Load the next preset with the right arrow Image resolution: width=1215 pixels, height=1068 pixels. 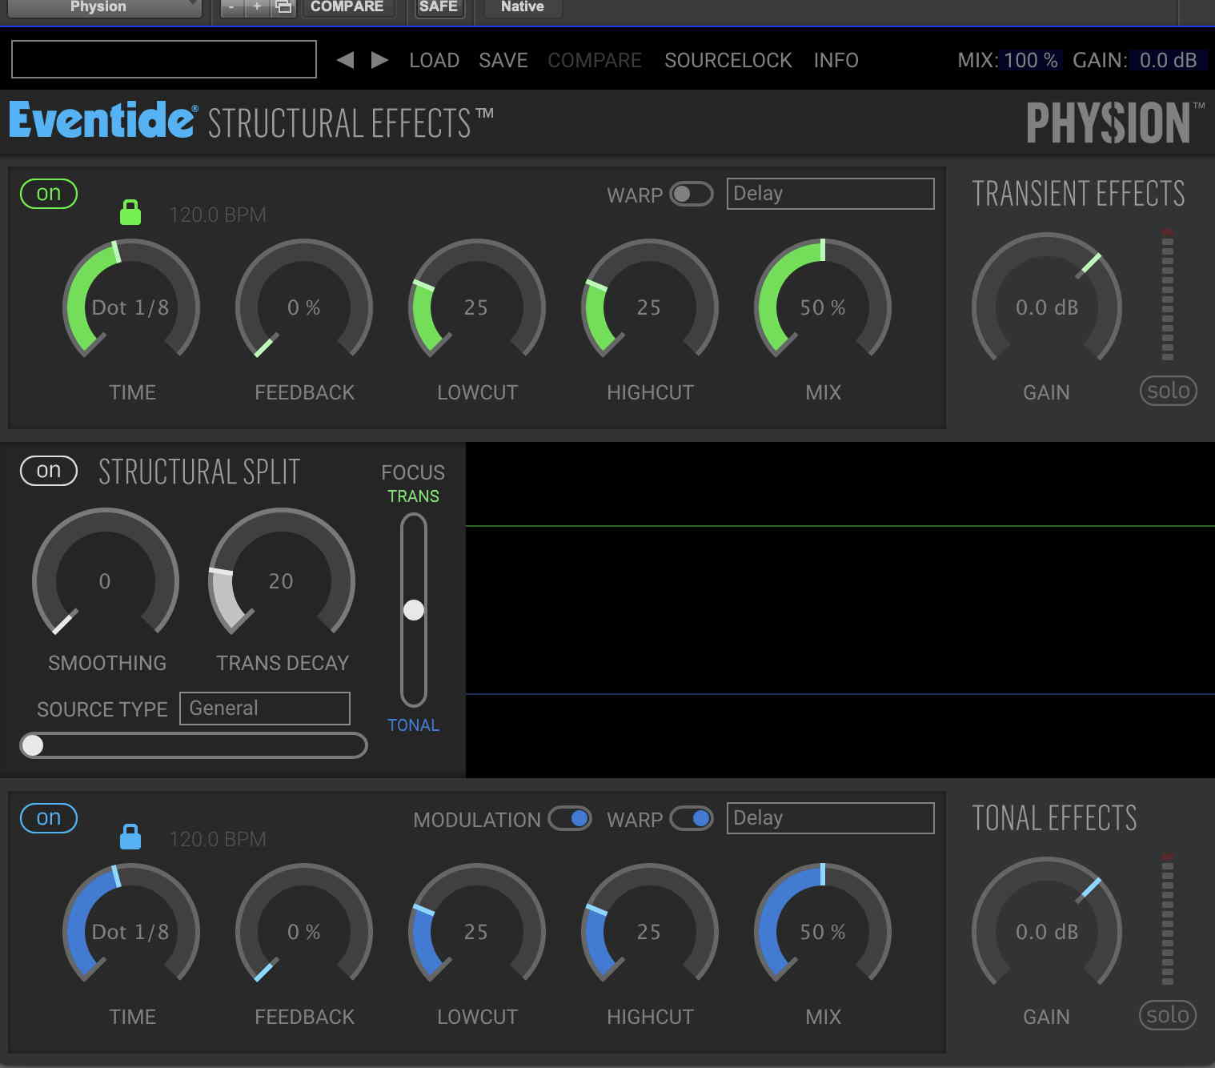click(x=380, y=60)
